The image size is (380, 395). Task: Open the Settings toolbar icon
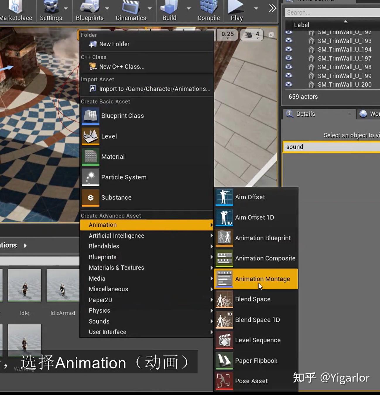click(51, 11)
